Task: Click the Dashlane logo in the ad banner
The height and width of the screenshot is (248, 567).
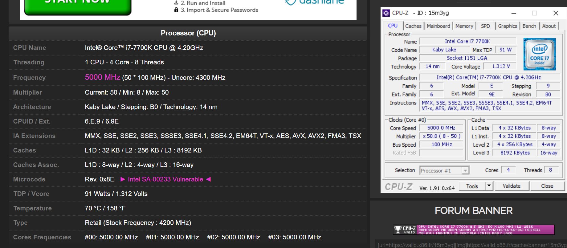Action: pos(314,2)
